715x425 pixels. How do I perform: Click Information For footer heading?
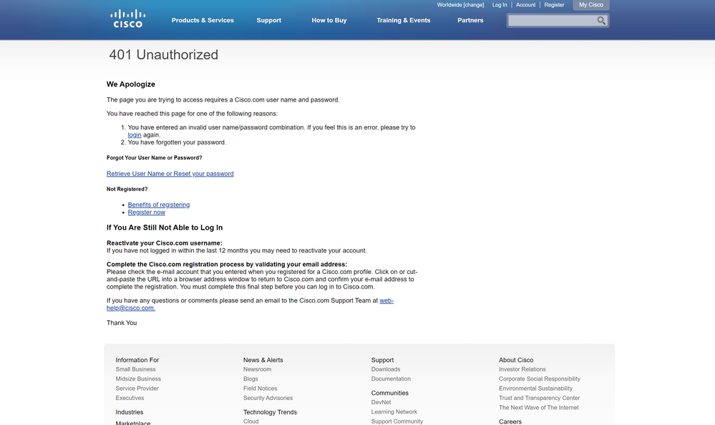[x=137, y=360]
